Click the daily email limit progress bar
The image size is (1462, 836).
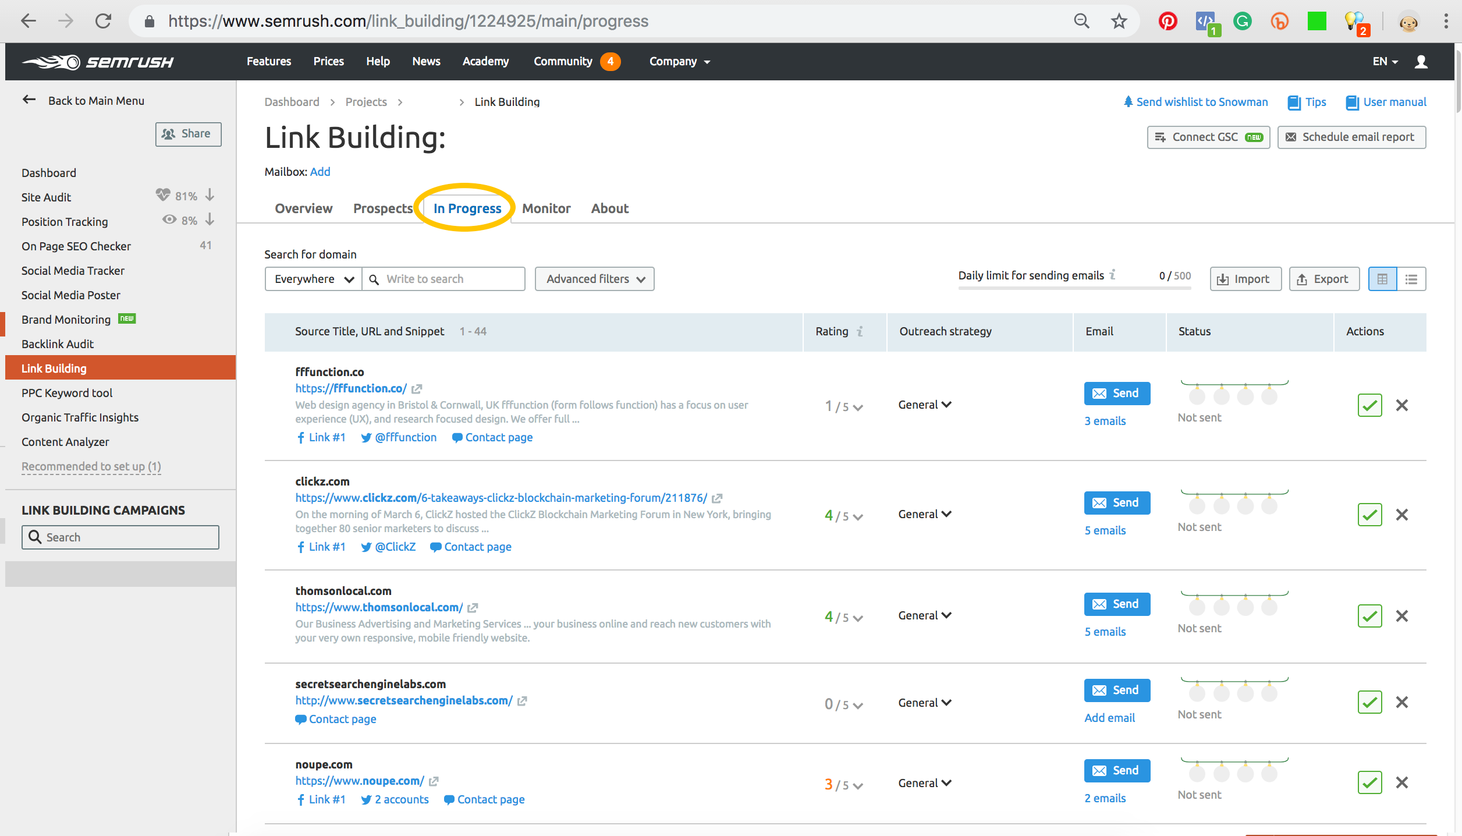coord(1074,288)
